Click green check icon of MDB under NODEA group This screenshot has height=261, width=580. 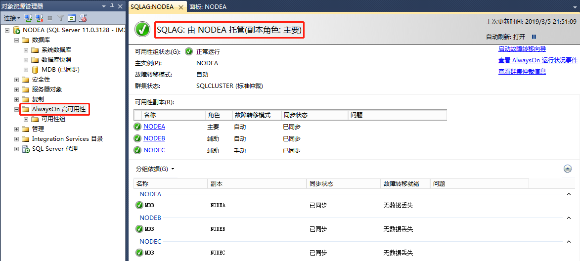point(139,205)
